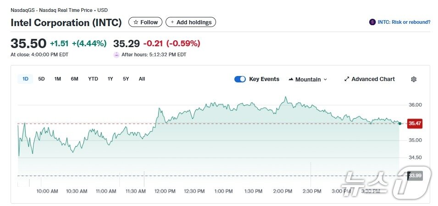
Task: Click the Mountain chart type icon
Action: pyautogui.click(x=291, y=79)
